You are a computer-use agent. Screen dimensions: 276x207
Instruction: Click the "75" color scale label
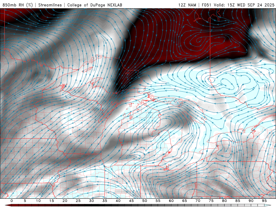point(211,201)
